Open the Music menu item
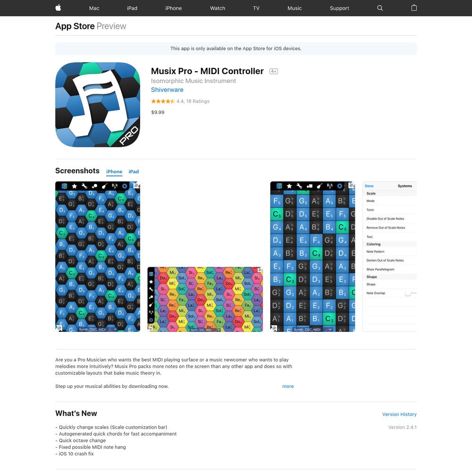 pos(295,8)
